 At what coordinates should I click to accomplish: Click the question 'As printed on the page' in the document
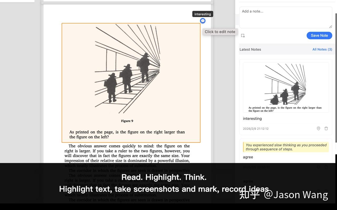coord(127,134)
